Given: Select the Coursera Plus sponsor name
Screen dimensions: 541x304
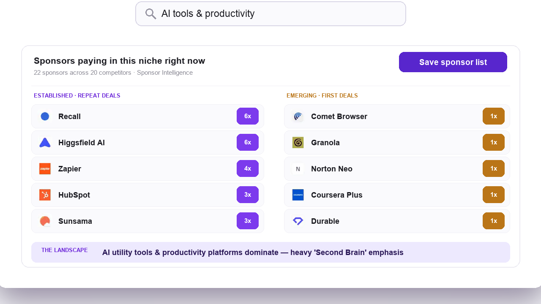Looking at the screenshot, I should click(337, 195).
